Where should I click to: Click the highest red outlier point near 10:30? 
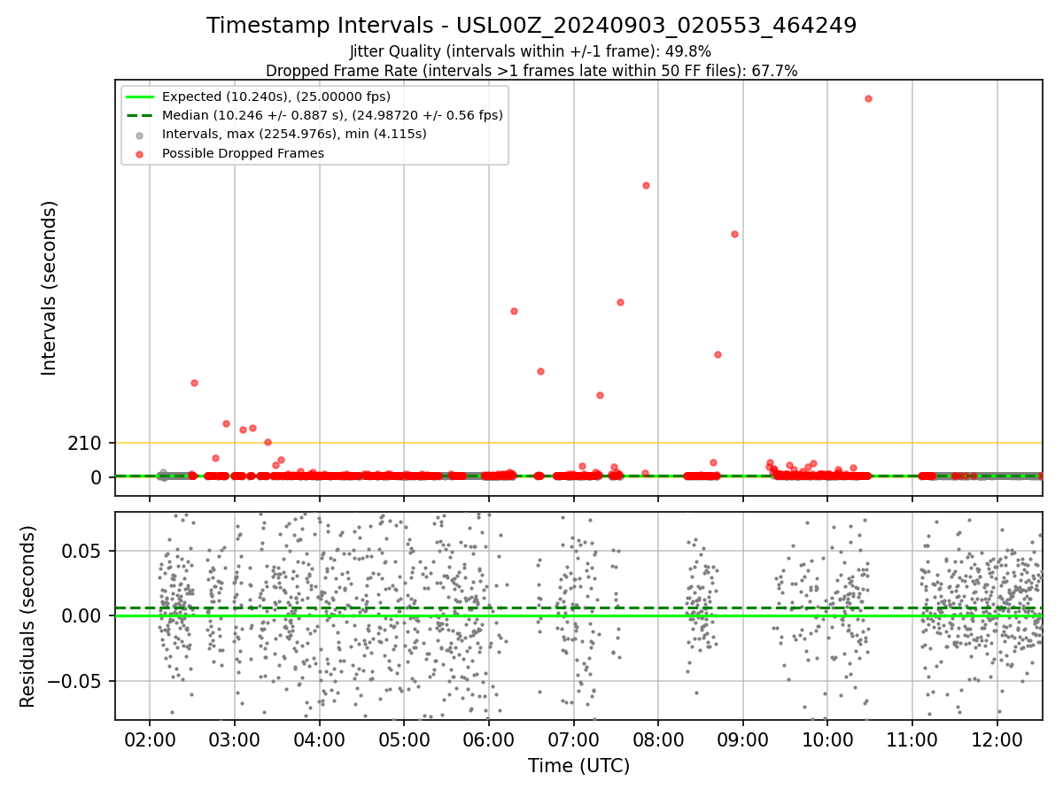coord(868,98)
